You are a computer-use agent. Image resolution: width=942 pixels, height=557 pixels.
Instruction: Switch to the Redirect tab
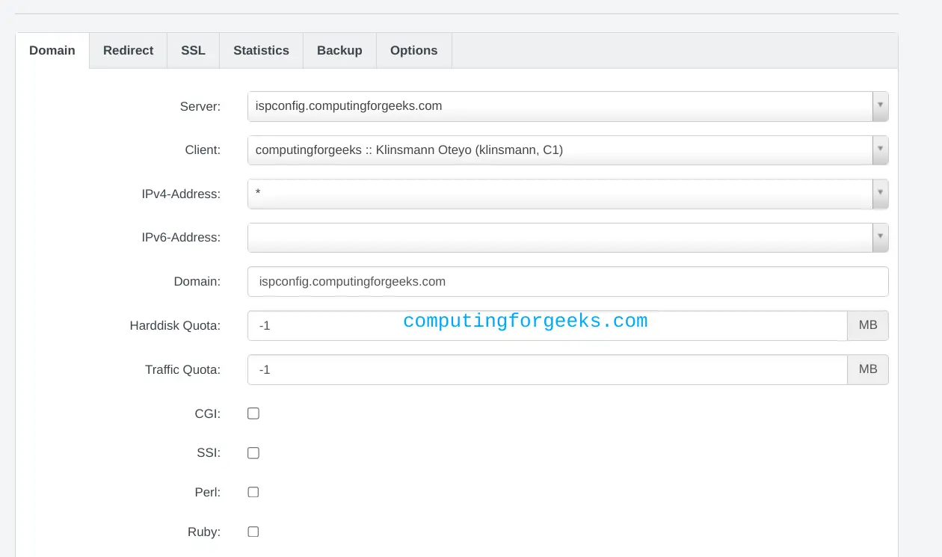click(x=128, y=50)
